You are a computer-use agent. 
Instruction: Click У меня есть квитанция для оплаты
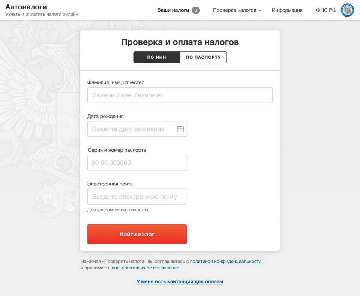tap(180, 281)
